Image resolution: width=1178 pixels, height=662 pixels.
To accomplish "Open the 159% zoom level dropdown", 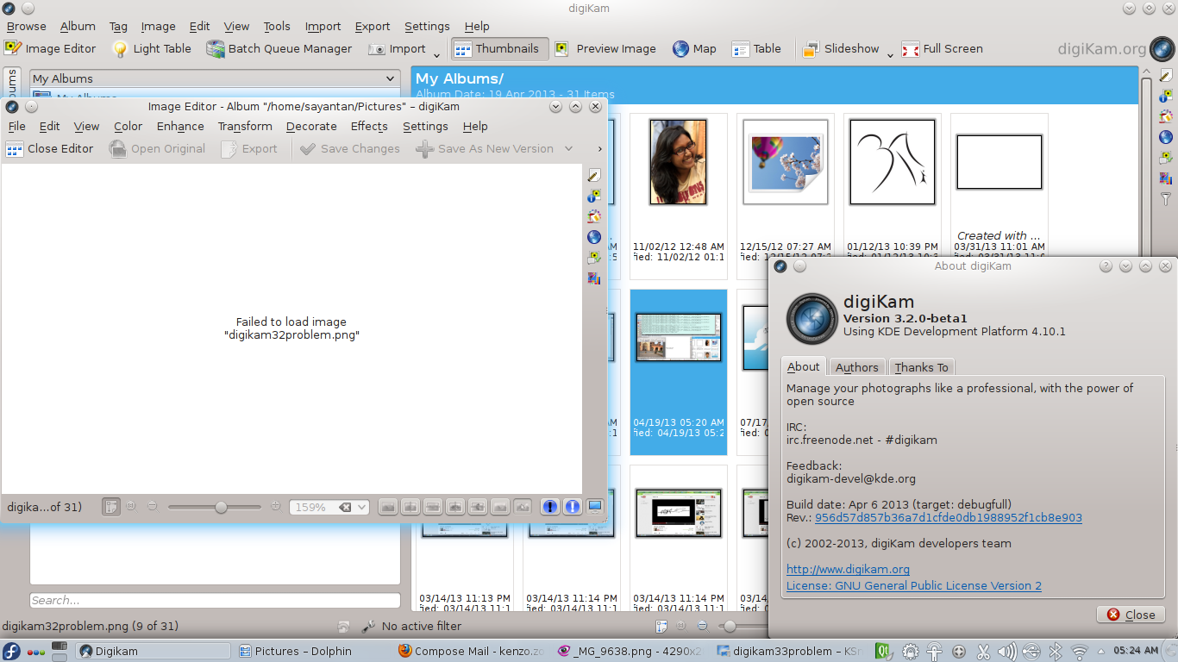I will tap(362, 508).
